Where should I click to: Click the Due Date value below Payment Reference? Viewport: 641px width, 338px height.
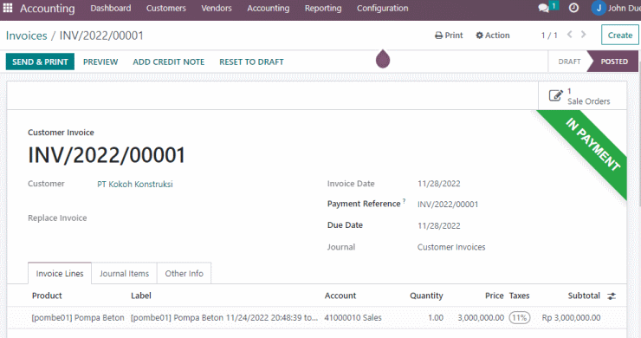(x=438, y=225)
